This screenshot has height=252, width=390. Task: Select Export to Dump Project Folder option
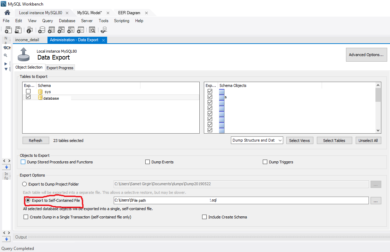[x=24, y=184]
